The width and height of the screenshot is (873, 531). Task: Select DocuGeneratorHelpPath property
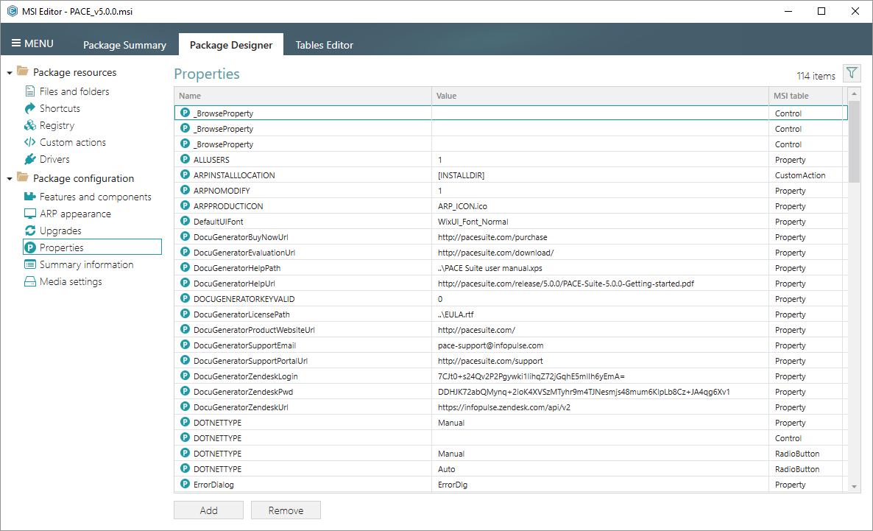(237, 268)
